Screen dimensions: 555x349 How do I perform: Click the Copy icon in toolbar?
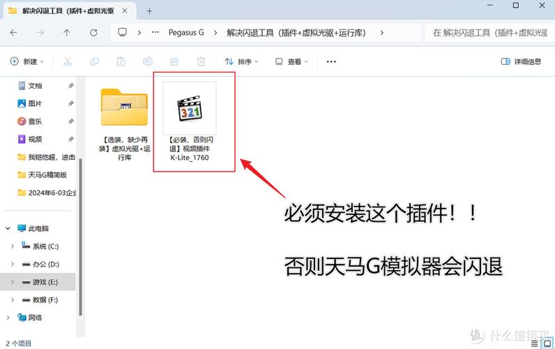(94, 61)
